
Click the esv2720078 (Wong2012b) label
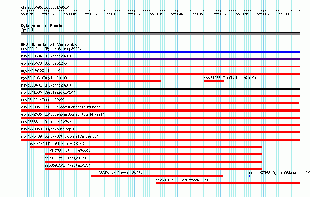[44, 63]
